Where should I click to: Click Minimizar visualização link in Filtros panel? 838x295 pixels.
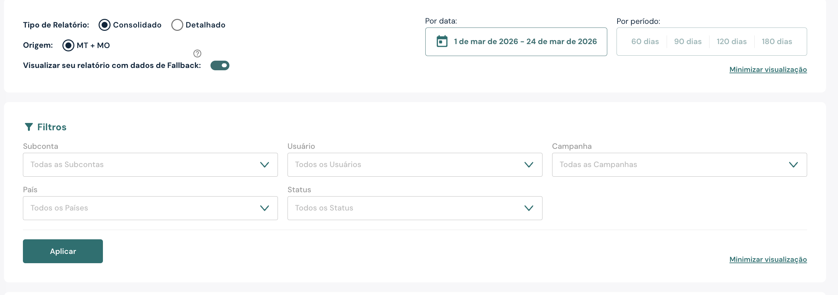768,260
